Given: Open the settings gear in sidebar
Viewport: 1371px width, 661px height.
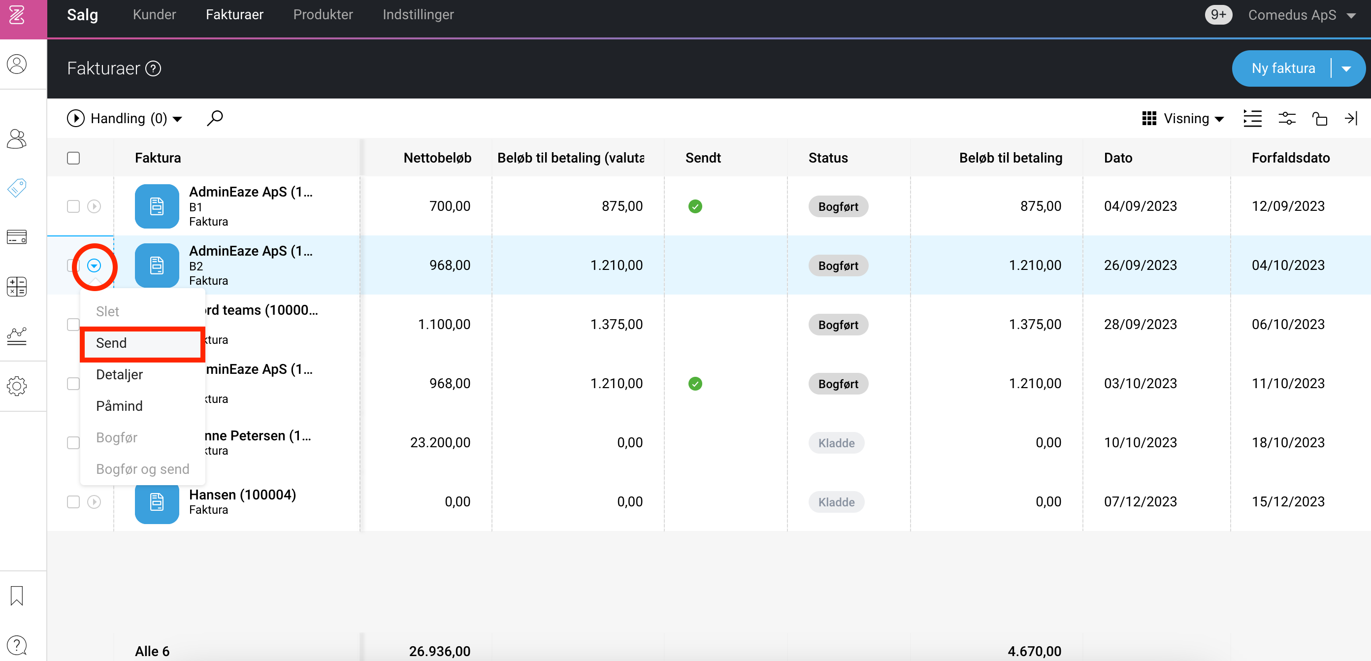Looking at the screenshot, I should 17,386.
